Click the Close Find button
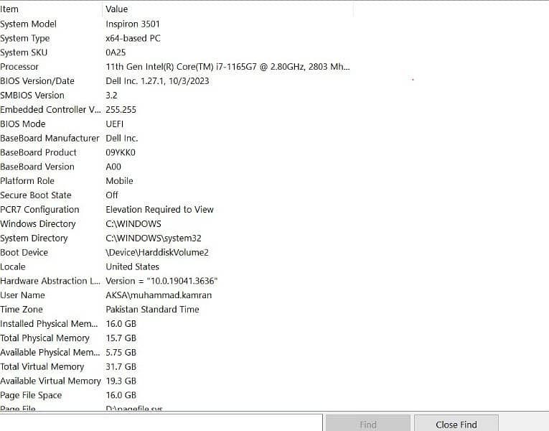The width and height of the screenshot is (549, 431). tap(456, 424)
